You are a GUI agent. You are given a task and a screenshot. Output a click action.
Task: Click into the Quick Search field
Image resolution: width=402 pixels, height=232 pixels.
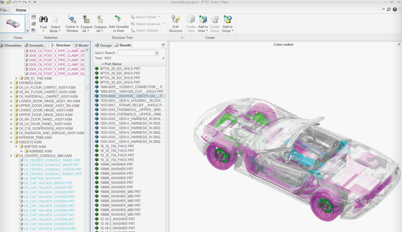[136, 53]
